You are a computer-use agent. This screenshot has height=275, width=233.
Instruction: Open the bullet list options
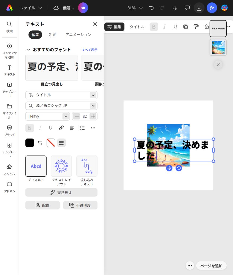coord(82,128)
